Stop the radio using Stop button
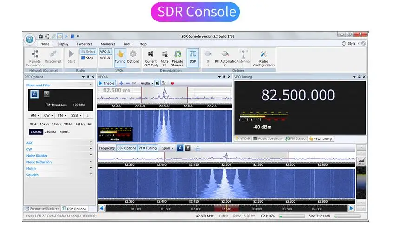 pos(87,58)
